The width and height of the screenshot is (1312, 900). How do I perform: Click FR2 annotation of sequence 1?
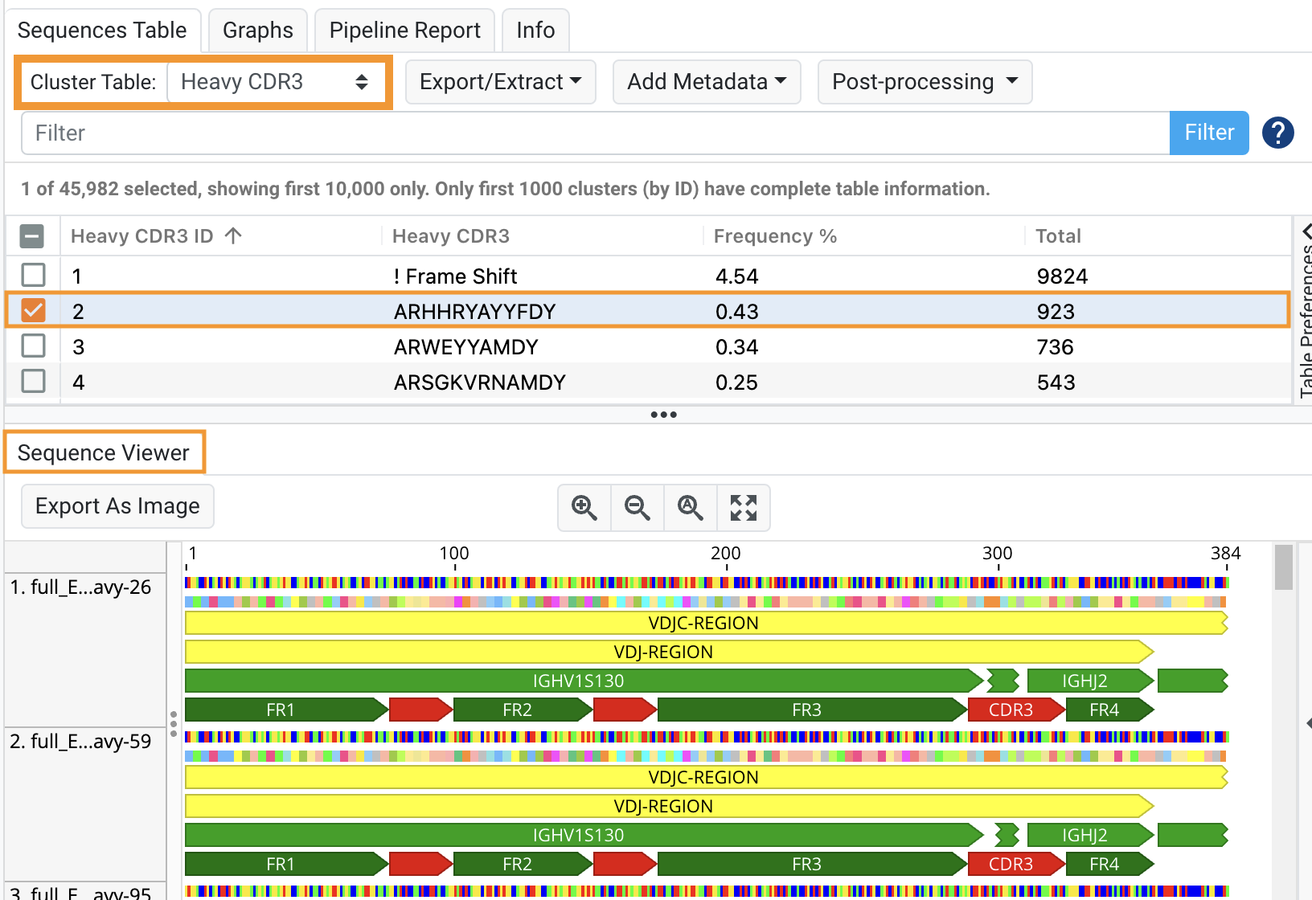click(523, 710)
